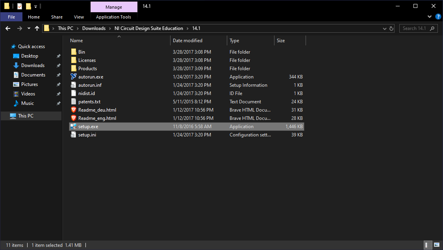The image size is (443, 250).
Task: Click the Products folder icon
Action: [x=74, y=69]
